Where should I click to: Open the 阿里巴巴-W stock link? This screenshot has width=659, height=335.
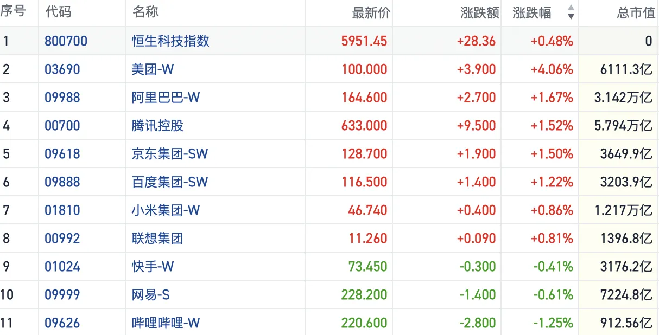[x=166, y=98]
